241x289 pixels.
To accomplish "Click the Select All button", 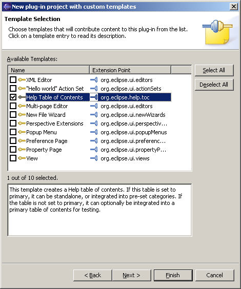I will click(214, 70).
